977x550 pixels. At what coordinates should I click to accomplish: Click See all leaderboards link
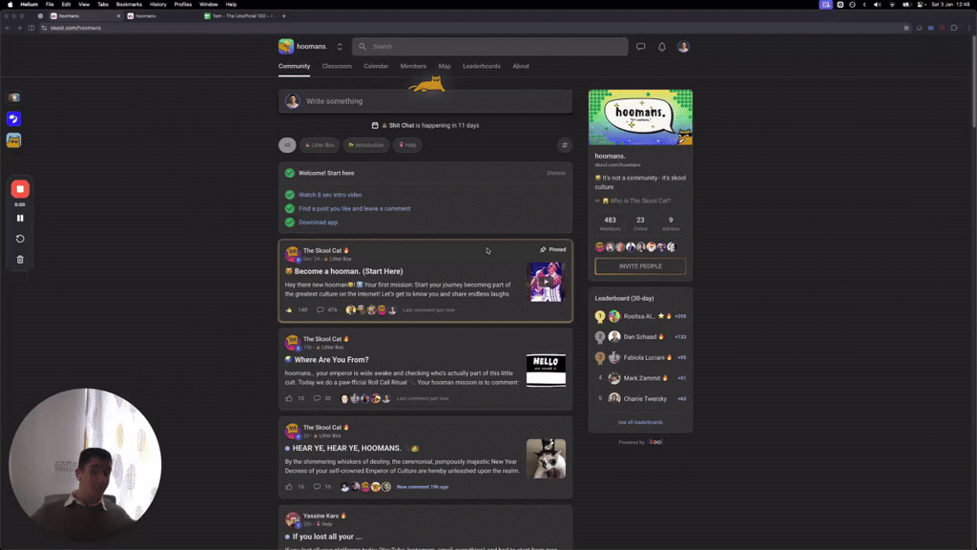click(640, 422)
